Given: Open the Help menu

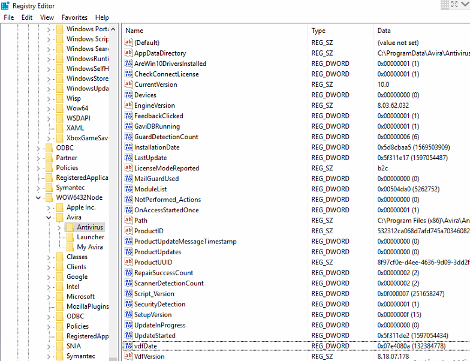Looking at the screenshot, I should click(x=102, y=17).
